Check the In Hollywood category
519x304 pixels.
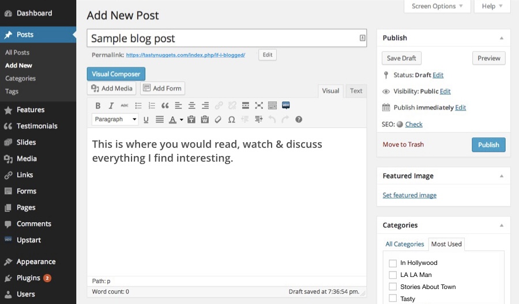393,263
